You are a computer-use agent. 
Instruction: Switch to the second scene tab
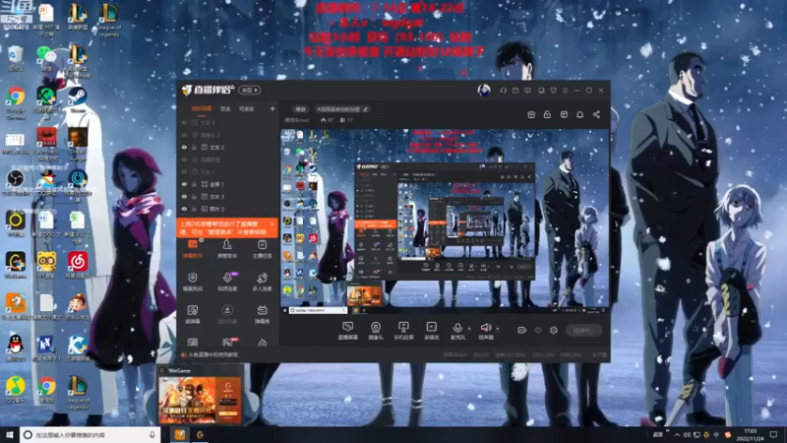(x=225, y=109)
